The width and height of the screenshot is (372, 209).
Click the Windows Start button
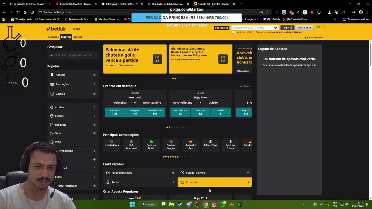pyautogui.click(x=132, y=204)
